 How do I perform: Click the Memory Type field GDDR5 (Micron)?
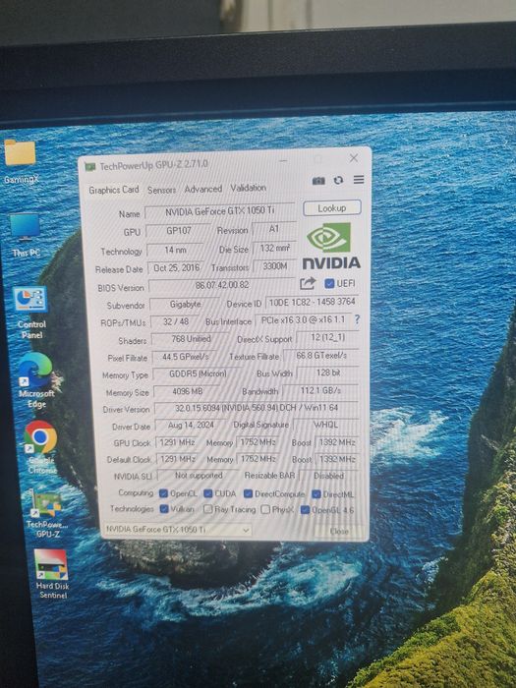click(198, 373)
